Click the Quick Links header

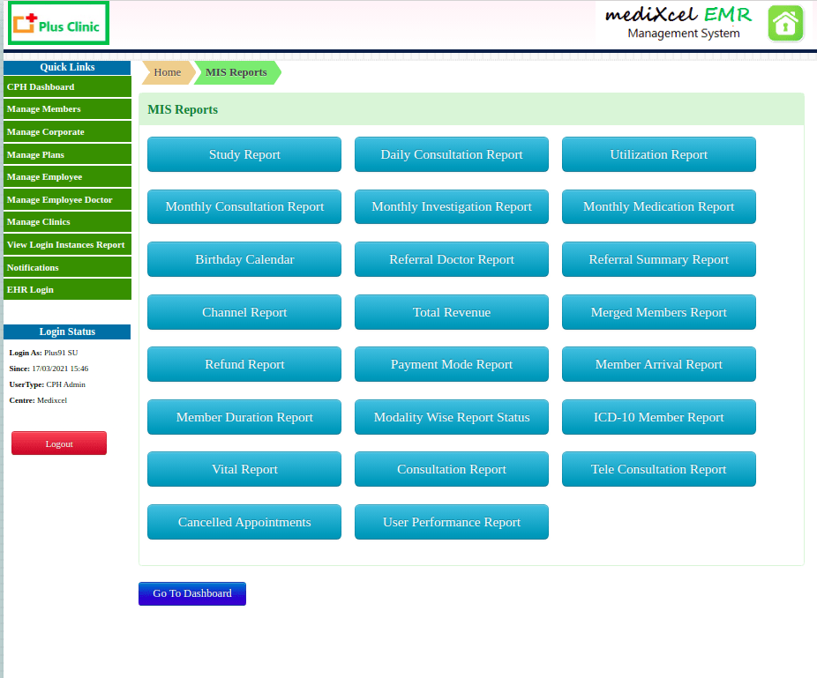point(67,68)
